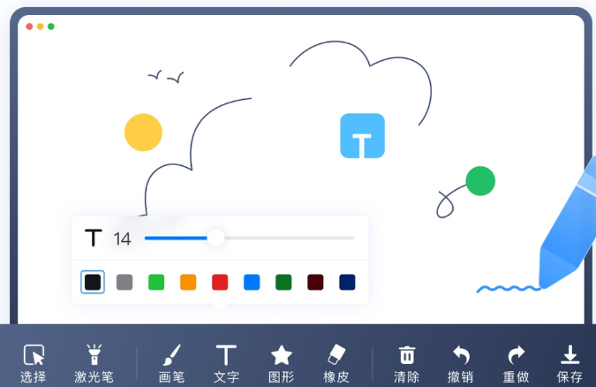Image resolution: width=596 pixels, height=387 pixels.
Task: Pick the bright green color swatch
Action: pyautogui.click(x=156, y=282)
